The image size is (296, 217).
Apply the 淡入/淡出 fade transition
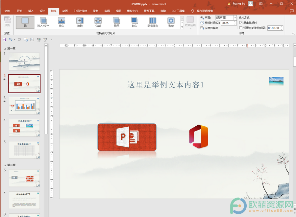point(43,22)
